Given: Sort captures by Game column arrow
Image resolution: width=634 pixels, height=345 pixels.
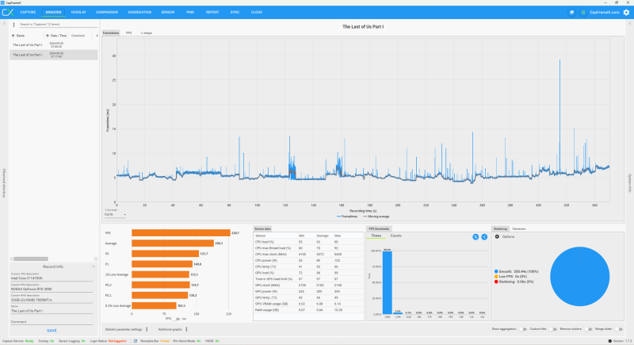Looking at the screenshot, I should point(13,36).
